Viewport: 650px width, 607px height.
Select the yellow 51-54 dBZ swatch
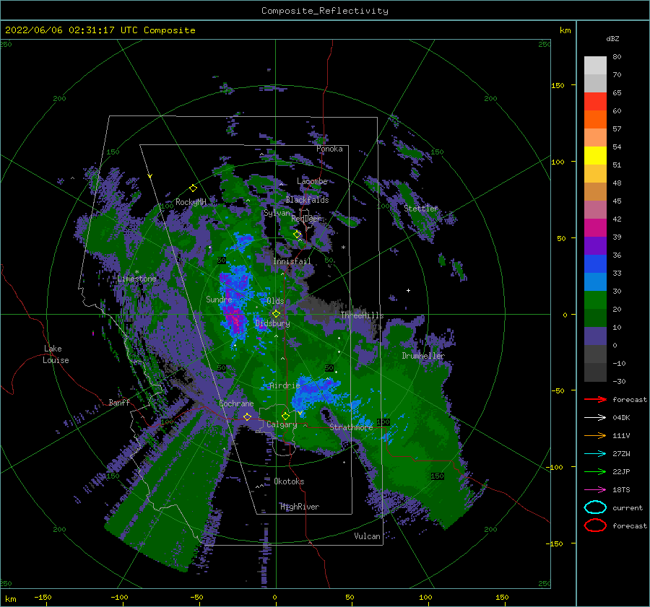(x=595, y=155)
